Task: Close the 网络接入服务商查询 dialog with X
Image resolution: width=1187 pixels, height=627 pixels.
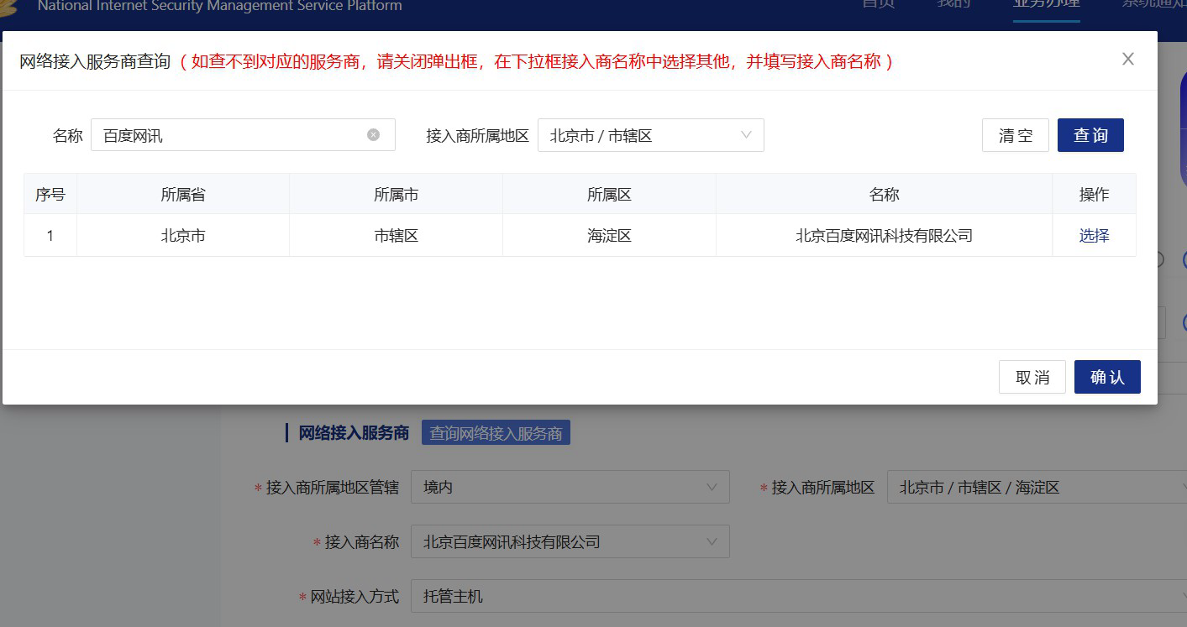Action: tap(1128, 59)
